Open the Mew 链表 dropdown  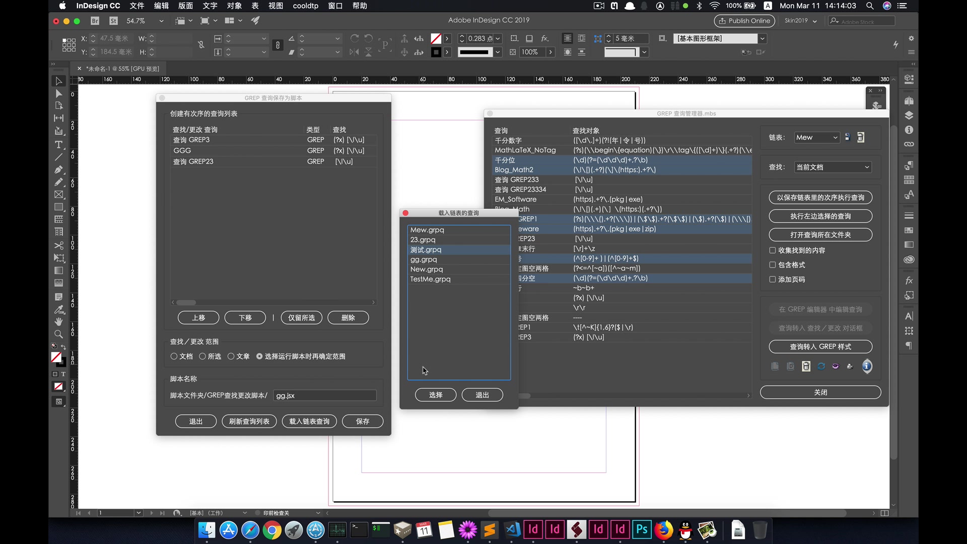tap(816, 137)
